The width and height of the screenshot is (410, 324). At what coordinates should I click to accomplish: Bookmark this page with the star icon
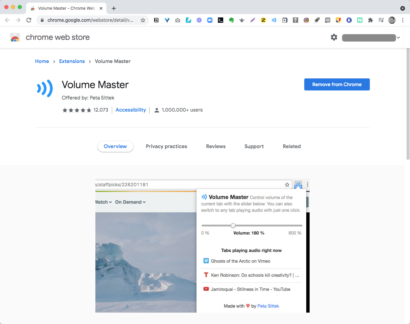(143, 20)
